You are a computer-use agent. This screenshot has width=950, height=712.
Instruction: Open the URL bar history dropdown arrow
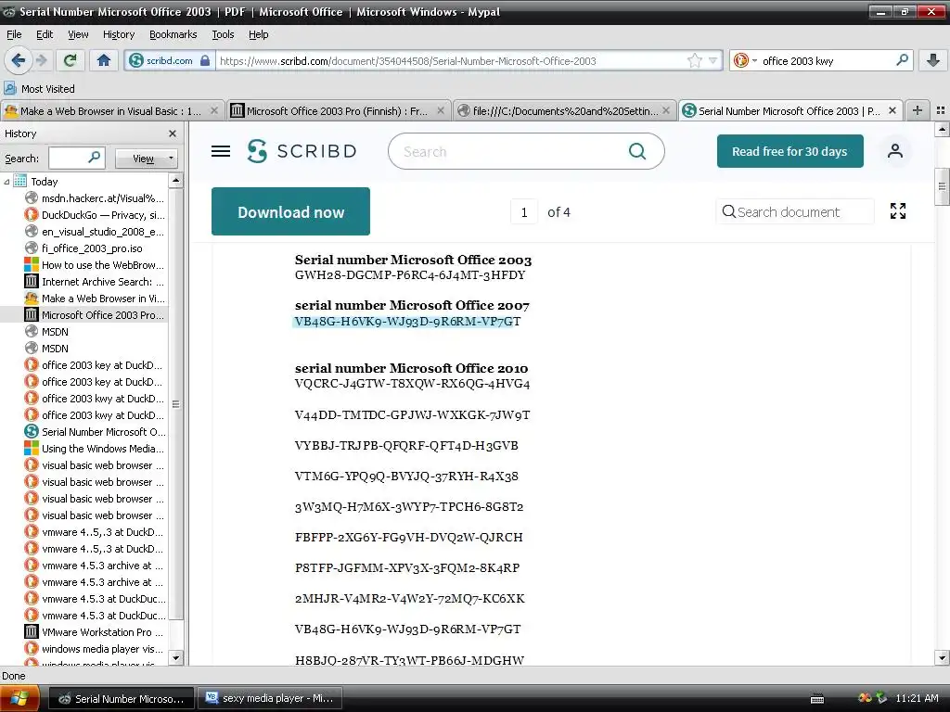pos(712,60)
